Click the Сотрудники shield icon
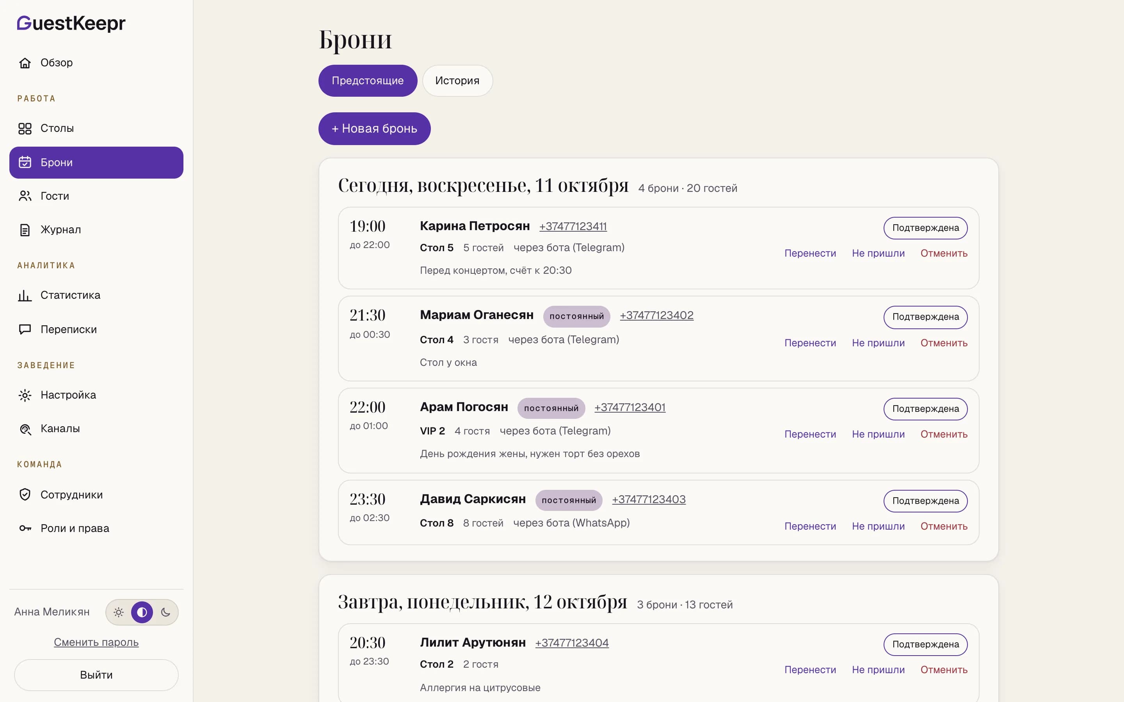Viewport: 1124px width, 702px height. tap(25, 495)
